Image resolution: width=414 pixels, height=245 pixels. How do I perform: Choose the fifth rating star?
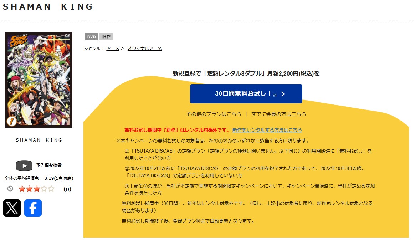click(x=51, y=189)
